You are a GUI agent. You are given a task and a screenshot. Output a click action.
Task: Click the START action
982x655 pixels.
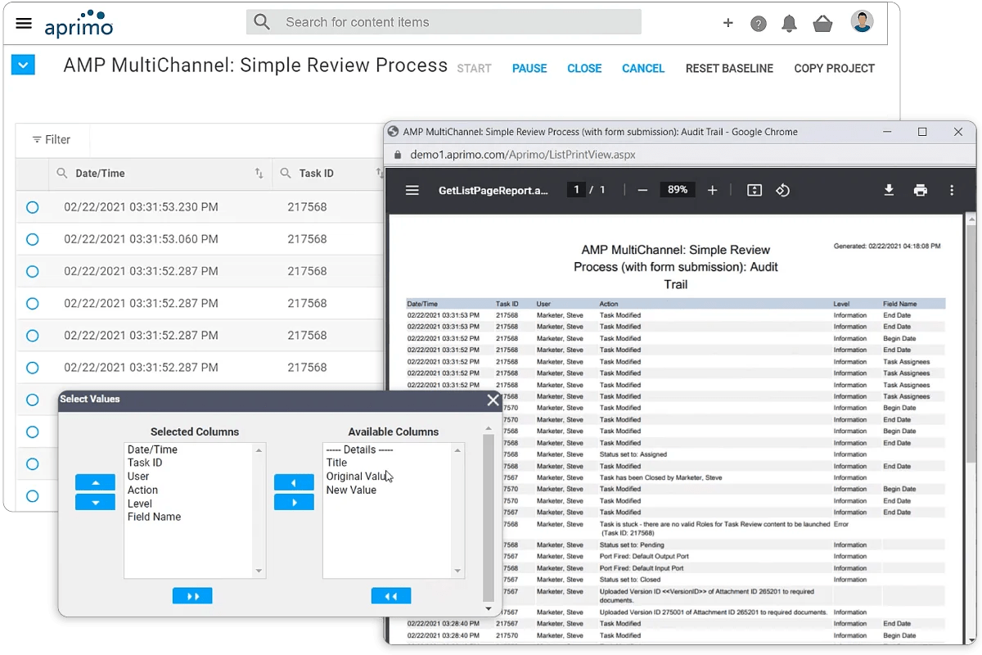tap(474, 69)
